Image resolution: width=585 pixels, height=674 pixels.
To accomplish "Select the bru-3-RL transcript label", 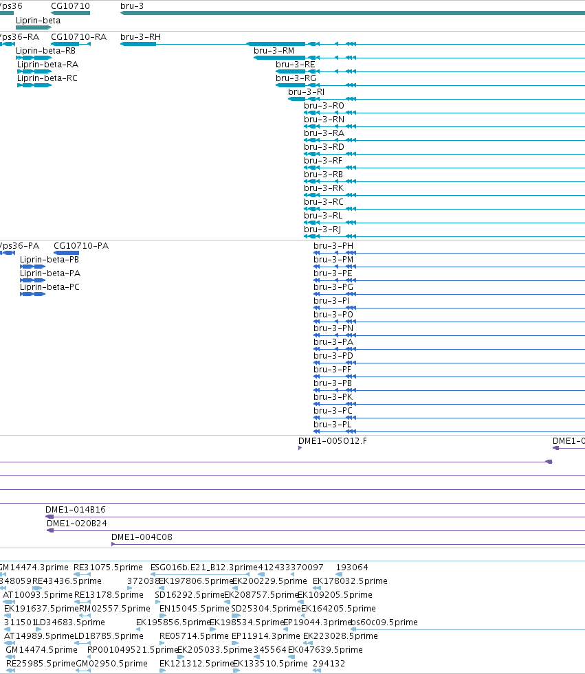I will click(x=324, y=216).
